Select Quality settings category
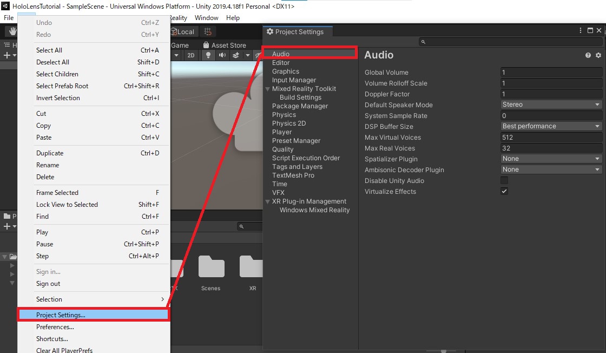The image size is (606, 353). [282, 149]
